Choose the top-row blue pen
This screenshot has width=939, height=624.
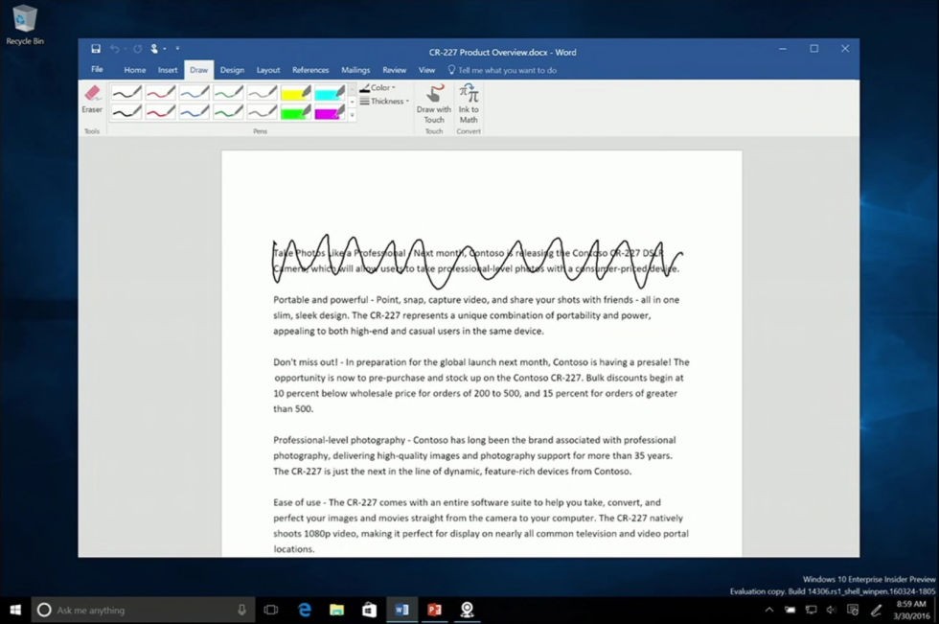coord(195,93)
